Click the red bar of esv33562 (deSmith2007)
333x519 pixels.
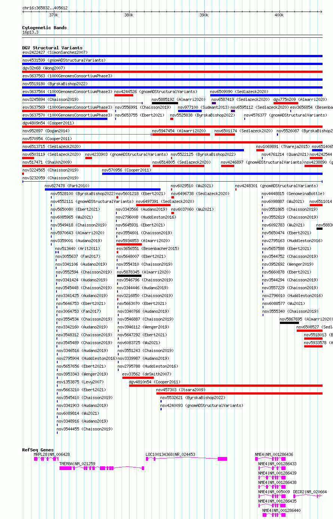tap(138, 378)
